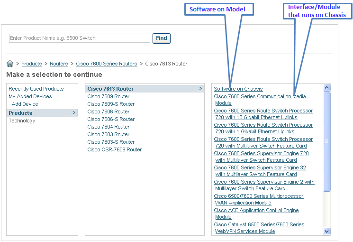Select Cisco 7603-S Router

pos(111,142)
